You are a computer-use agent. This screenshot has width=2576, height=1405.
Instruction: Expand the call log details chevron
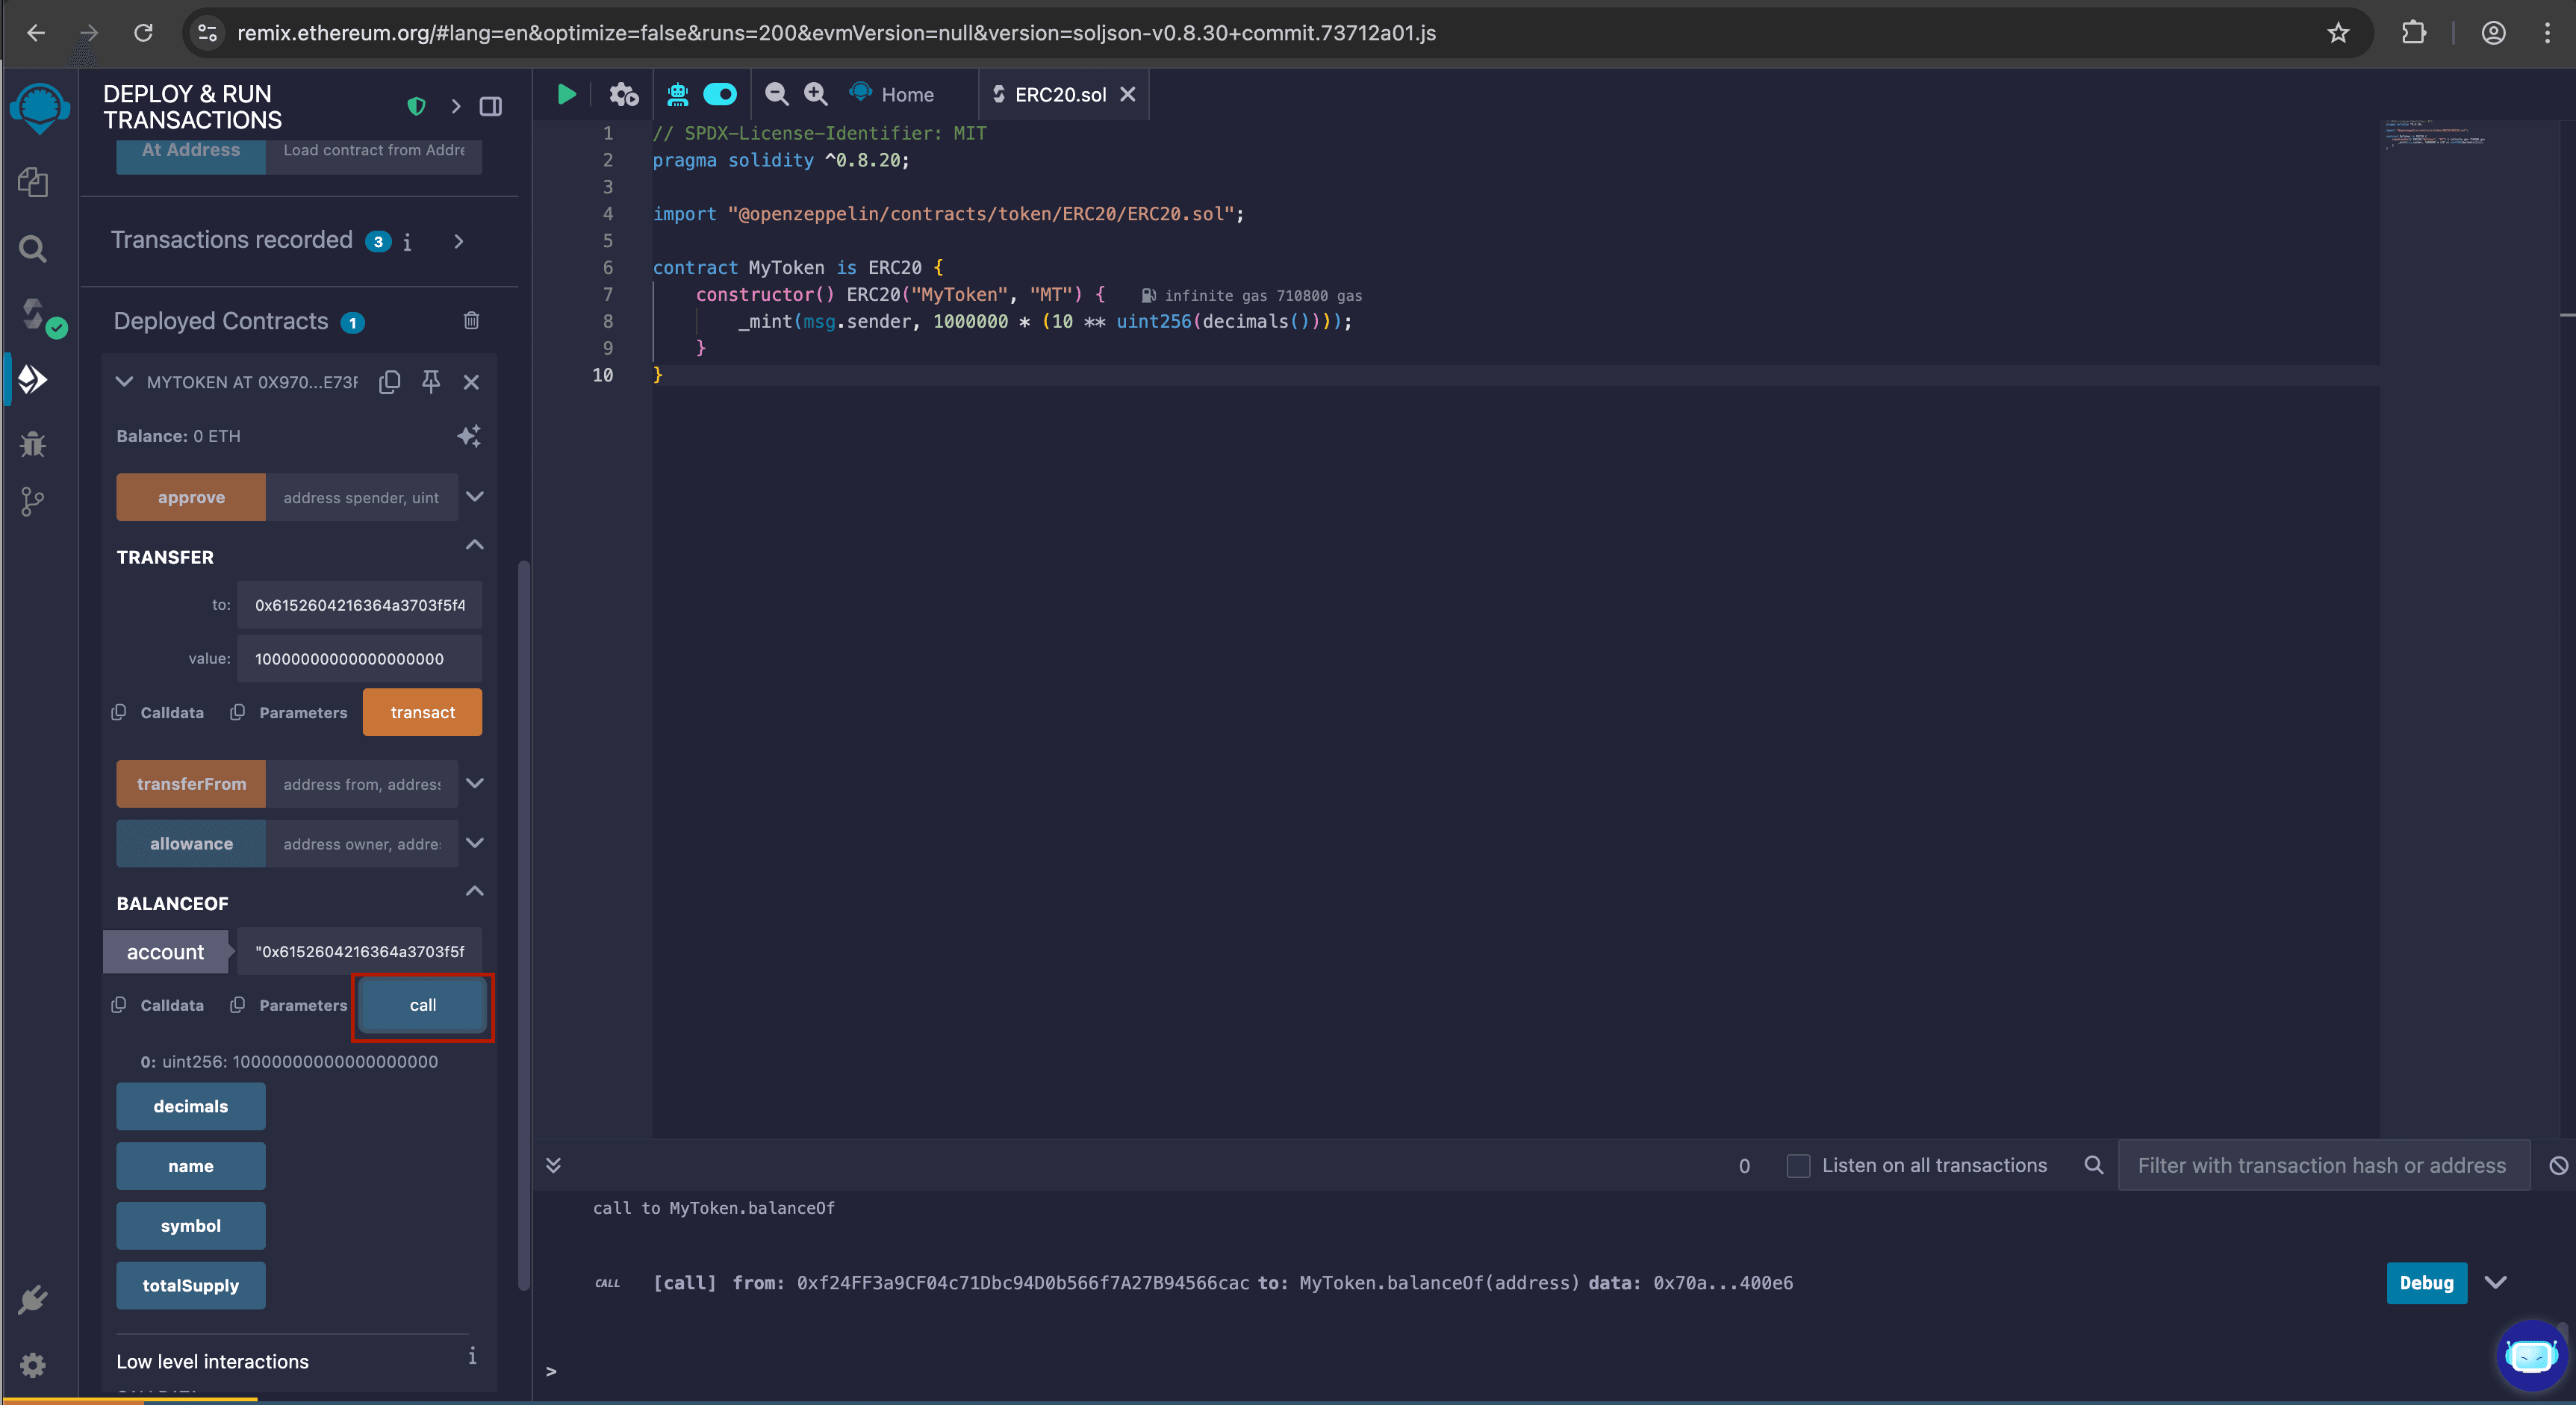[x=2496, y=1283]
